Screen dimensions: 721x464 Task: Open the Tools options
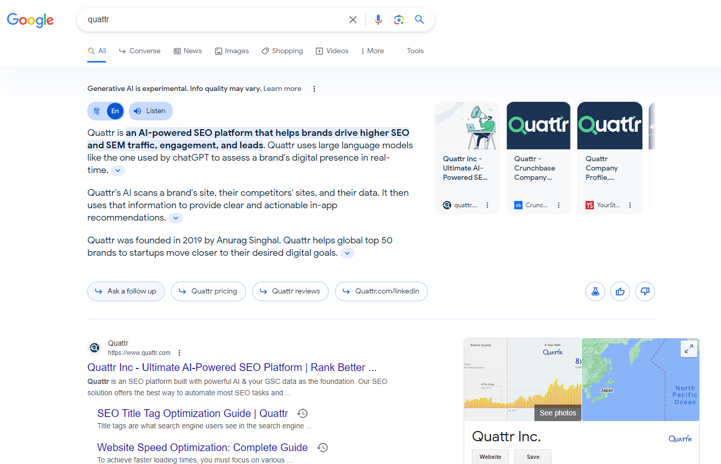click(x=415, y=51)
